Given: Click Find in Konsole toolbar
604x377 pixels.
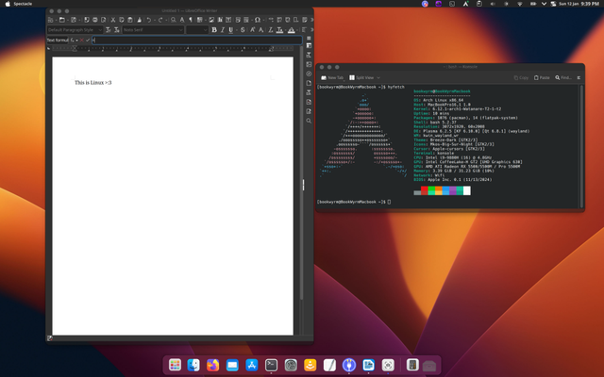Looking at the screenshot, I should 563,77.
